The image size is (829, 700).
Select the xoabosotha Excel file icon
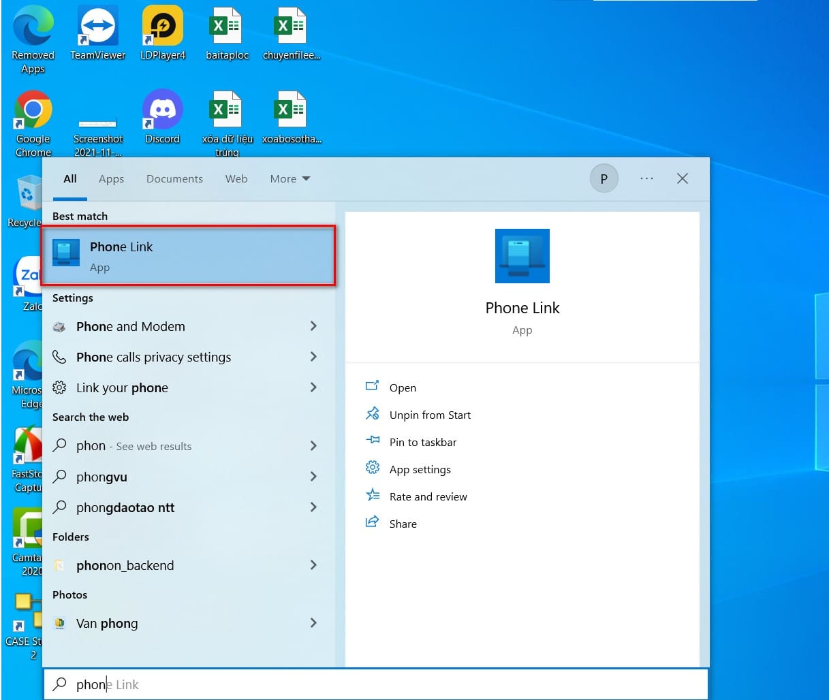[x=292, y=117]
